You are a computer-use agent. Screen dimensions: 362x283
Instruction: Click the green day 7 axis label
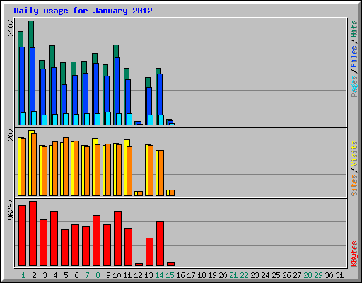click(x=87, y=275)
